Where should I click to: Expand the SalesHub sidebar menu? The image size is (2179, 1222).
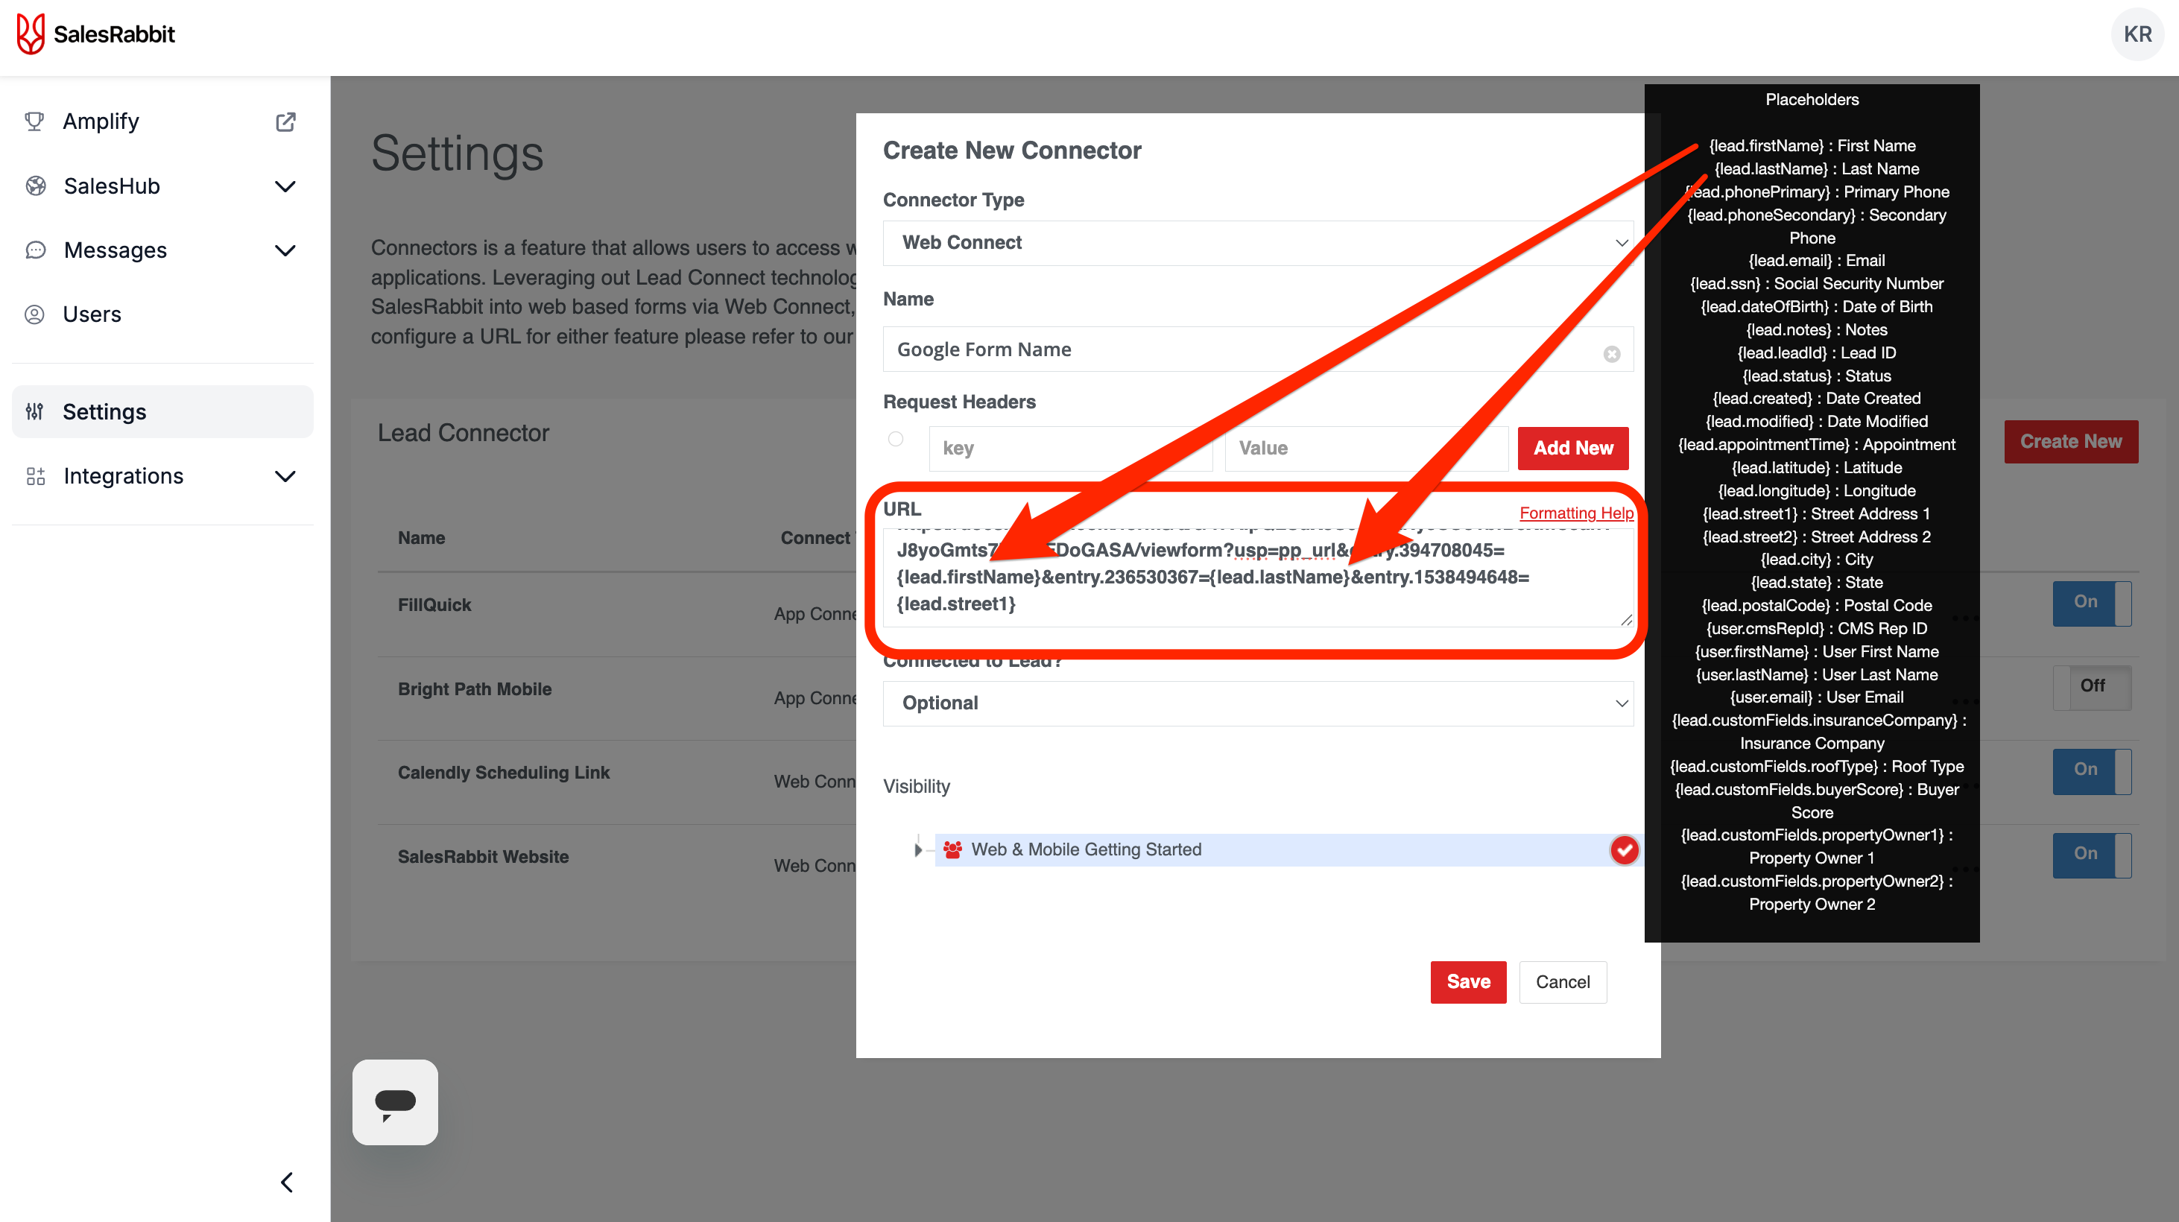coord(285,186)
